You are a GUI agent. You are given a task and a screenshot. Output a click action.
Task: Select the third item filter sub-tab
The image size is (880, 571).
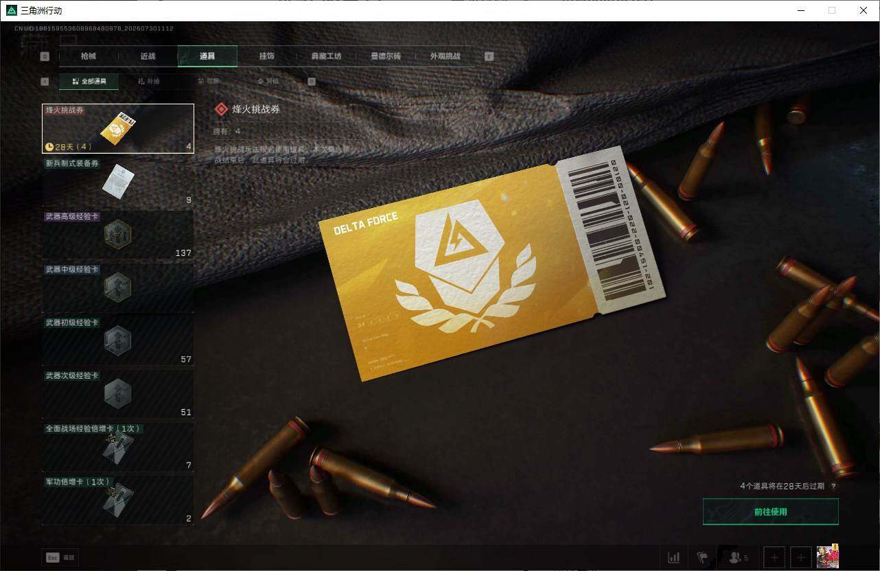click(x=208, y=81)
